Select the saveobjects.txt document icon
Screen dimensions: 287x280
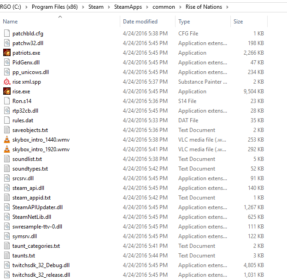(7, 130)
